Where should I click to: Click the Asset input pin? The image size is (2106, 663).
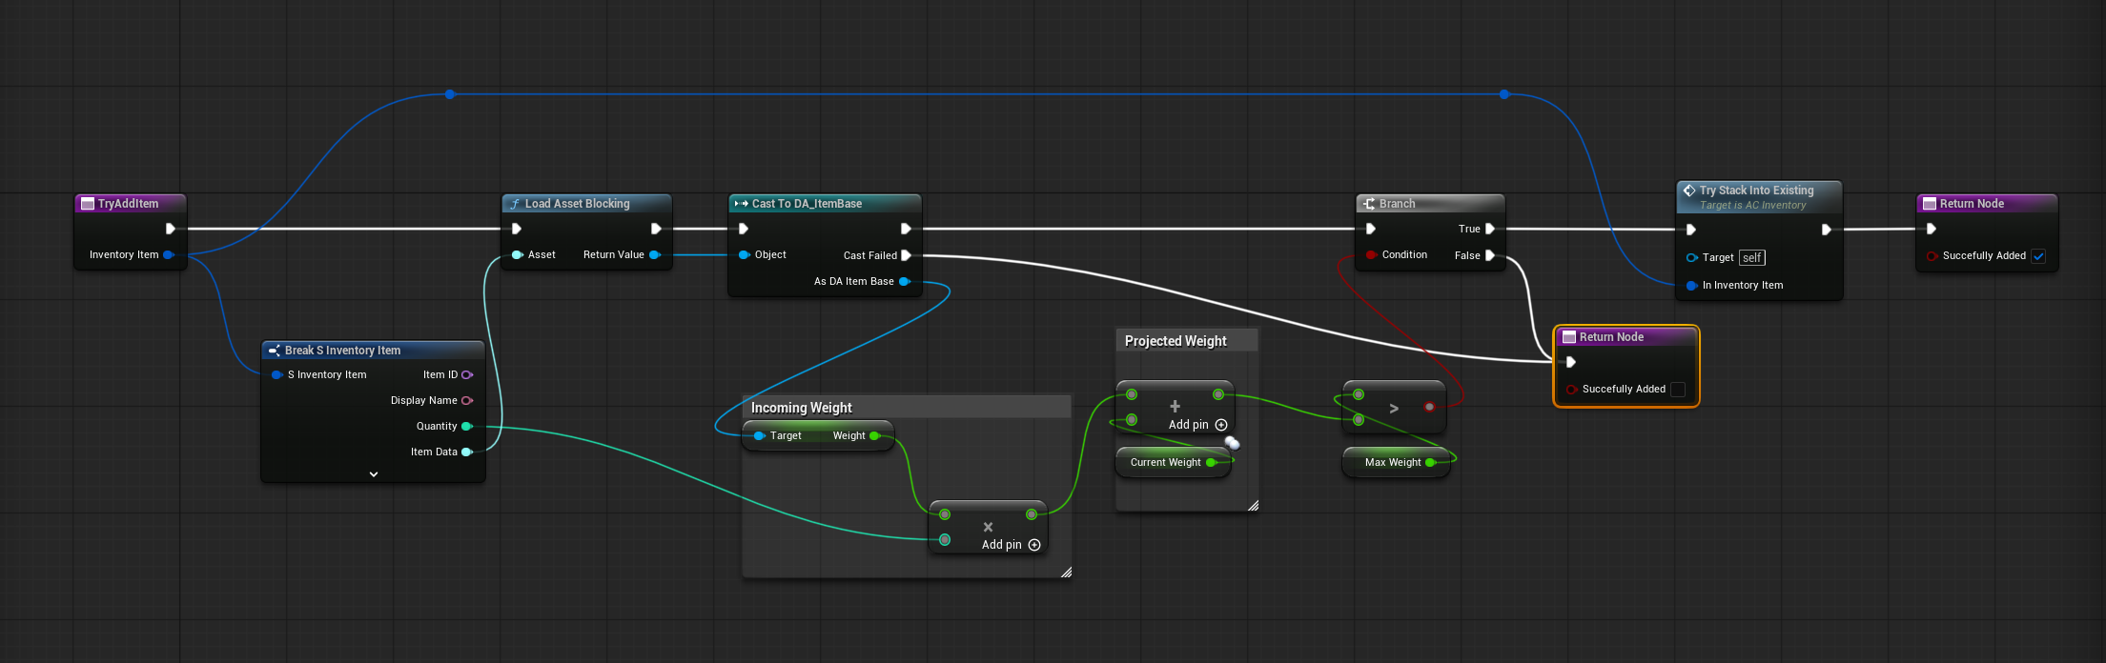[517, 254]
